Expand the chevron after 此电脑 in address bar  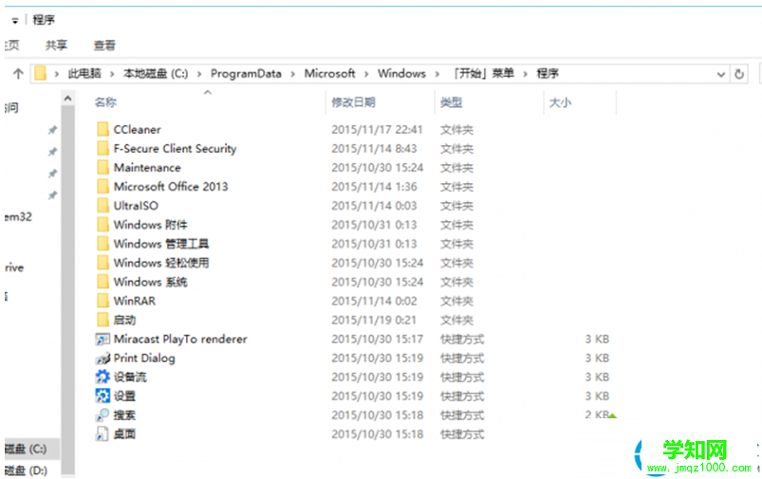pos(112,74)
